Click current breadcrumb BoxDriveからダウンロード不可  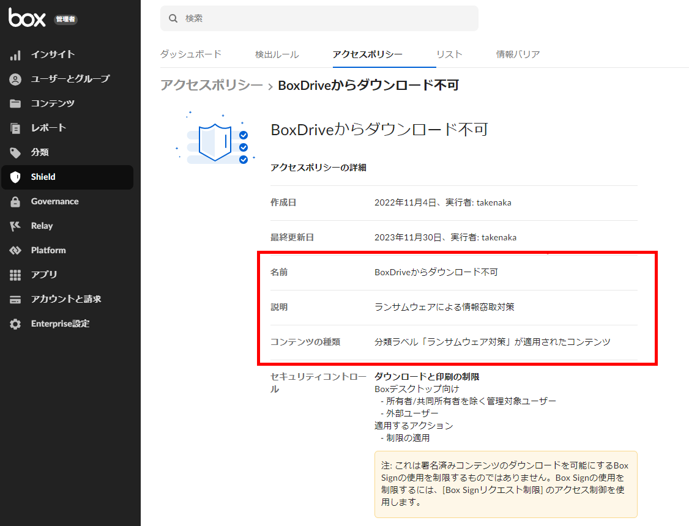(368, 85)
